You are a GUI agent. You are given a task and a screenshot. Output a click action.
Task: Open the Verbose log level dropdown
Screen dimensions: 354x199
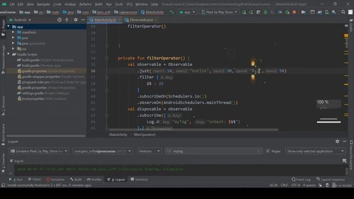[x=149, y=151]
